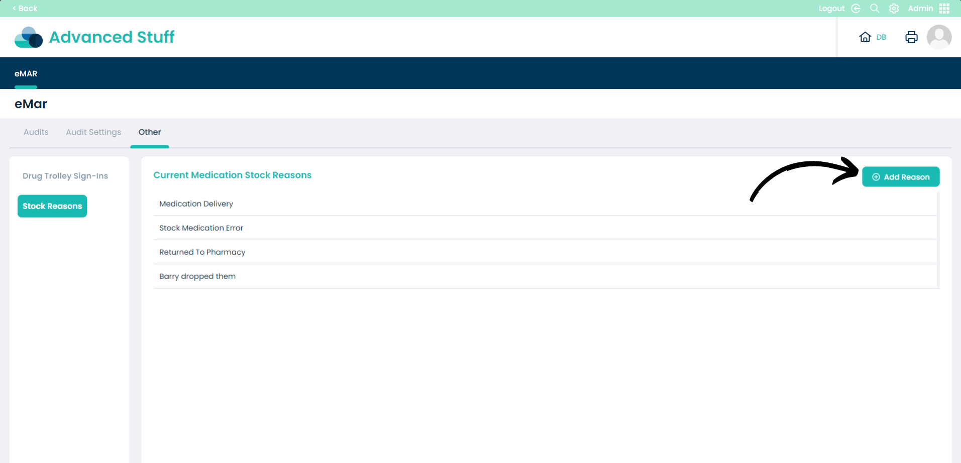The width and height of the screenshot is (961, 463).
Task: Click the logout arrow icon
Action: [x=856, y=8]
